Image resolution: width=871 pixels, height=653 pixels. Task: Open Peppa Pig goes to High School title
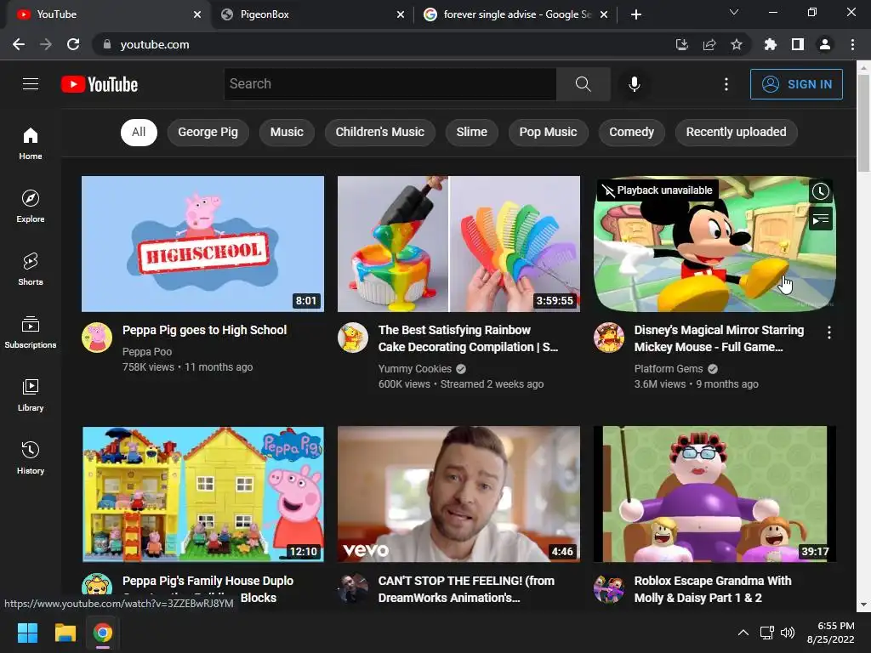click(x=204, y=330)
